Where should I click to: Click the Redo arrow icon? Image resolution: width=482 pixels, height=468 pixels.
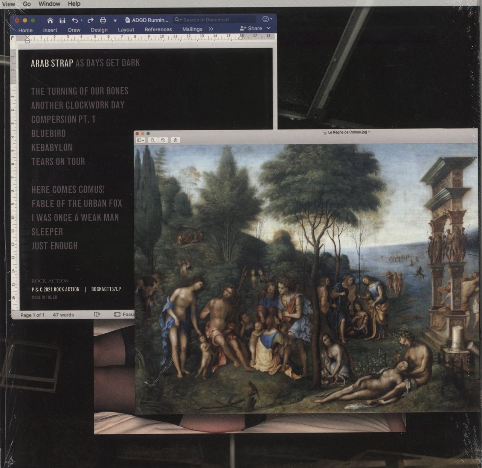click(90, 20)
